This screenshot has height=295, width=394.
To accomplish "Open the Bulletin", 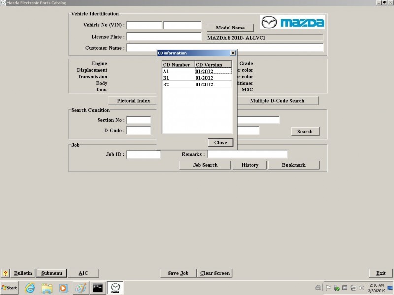I will 23,273.
